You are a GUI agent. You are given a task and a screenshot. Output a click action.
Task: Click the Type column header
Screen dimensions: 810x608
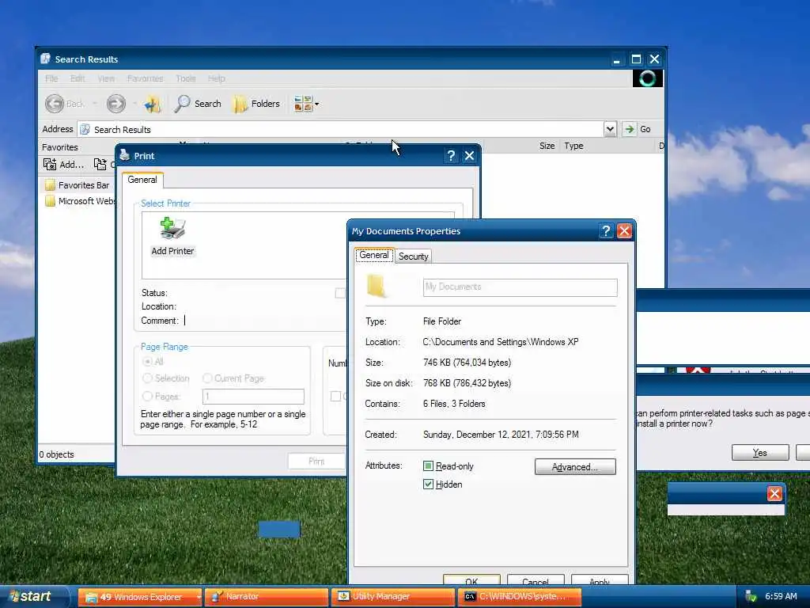[574, 146]
